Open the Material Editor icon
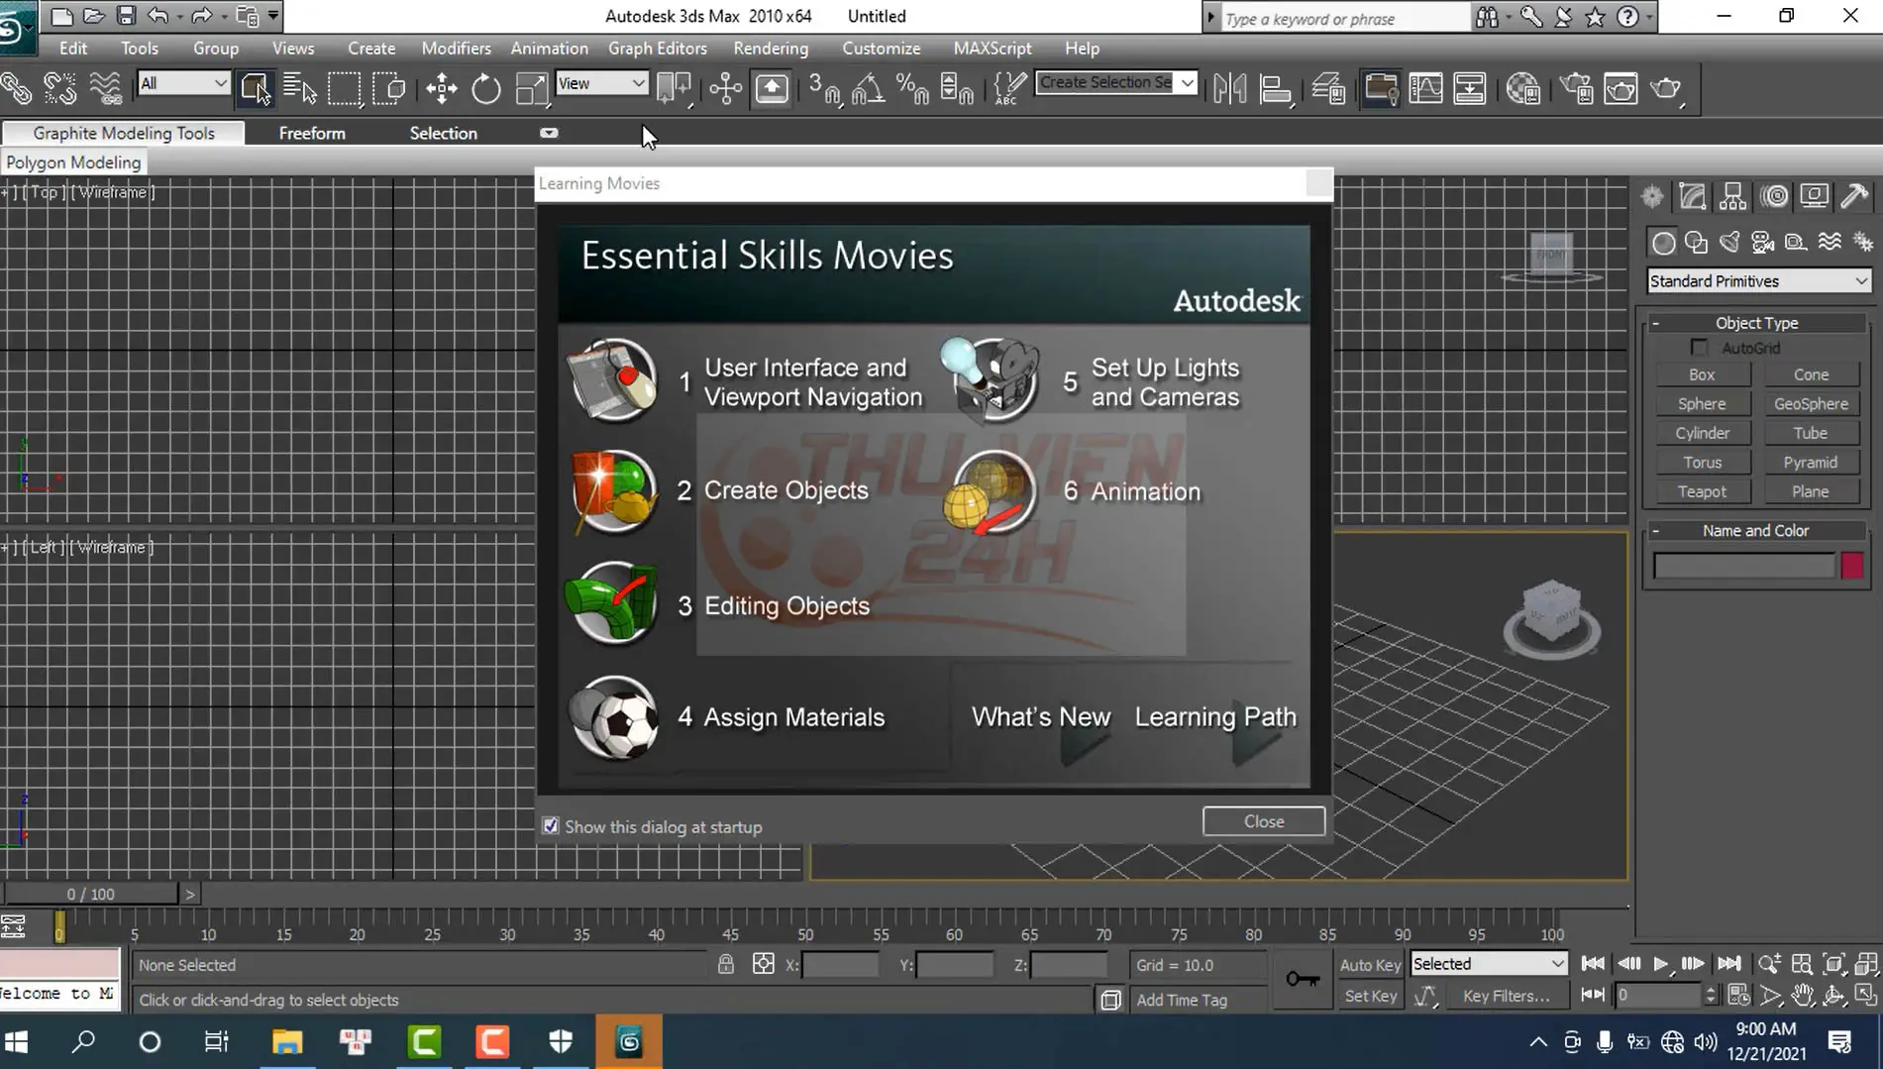Screen dimensions: 1883x1069 point(1522,89)
